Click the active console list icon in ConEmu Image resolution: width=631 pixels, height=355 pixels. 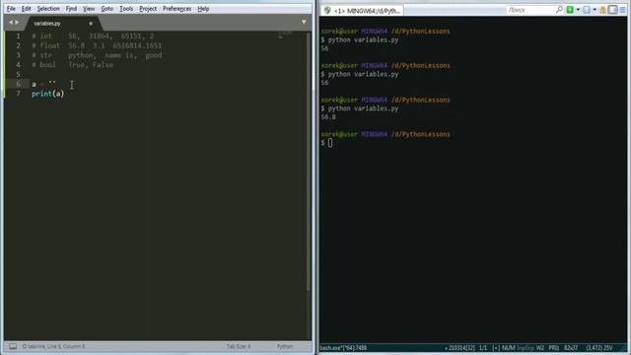(x=587, y=10)
